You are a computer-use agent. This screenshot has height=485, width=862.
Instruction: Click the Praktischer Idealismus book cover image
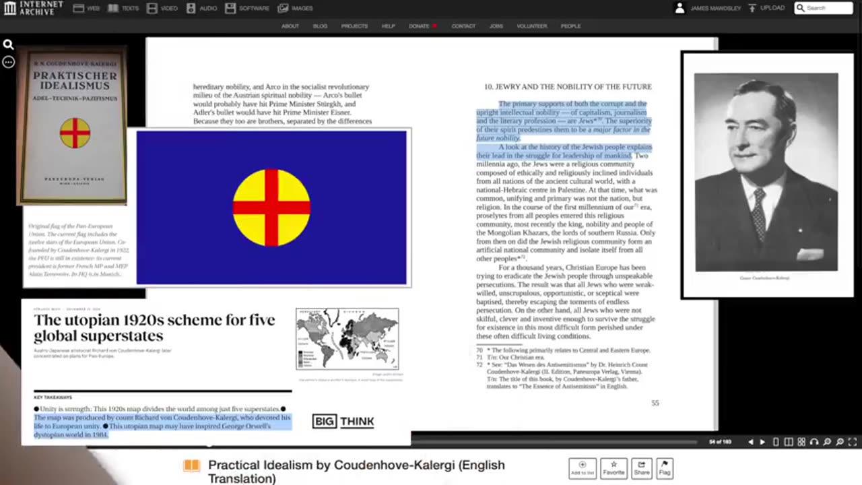click(x=71, y=126)
